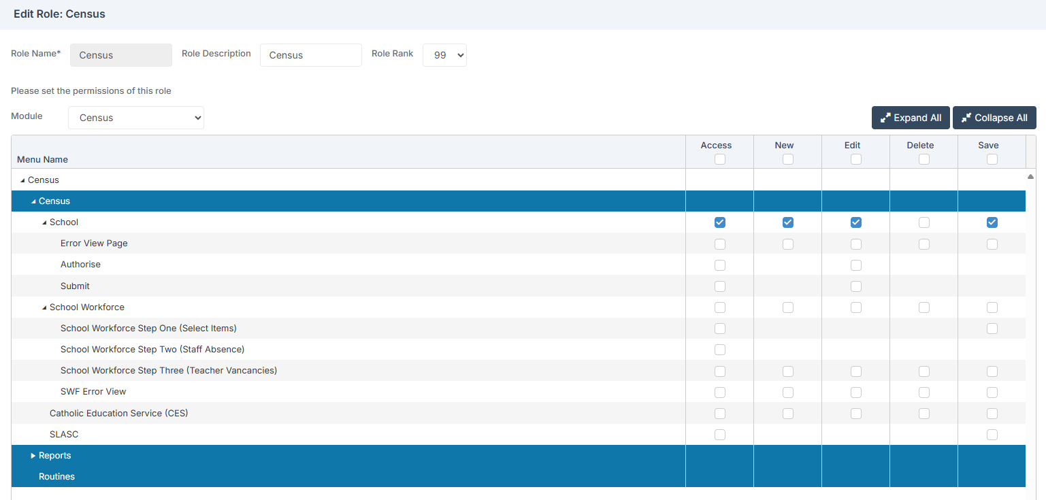Enable New for Catholic Education Service (CES)
Viewport: 1046px width, 500px height.
coord(787,413)
